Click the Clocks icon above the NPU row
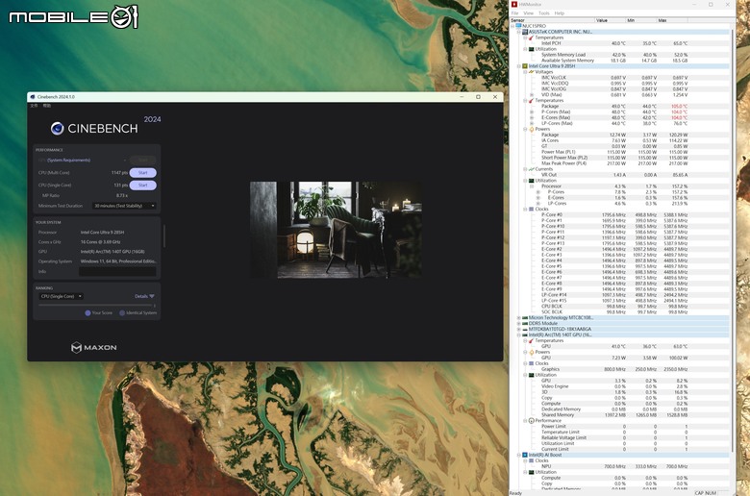 [x=531, y=460]
